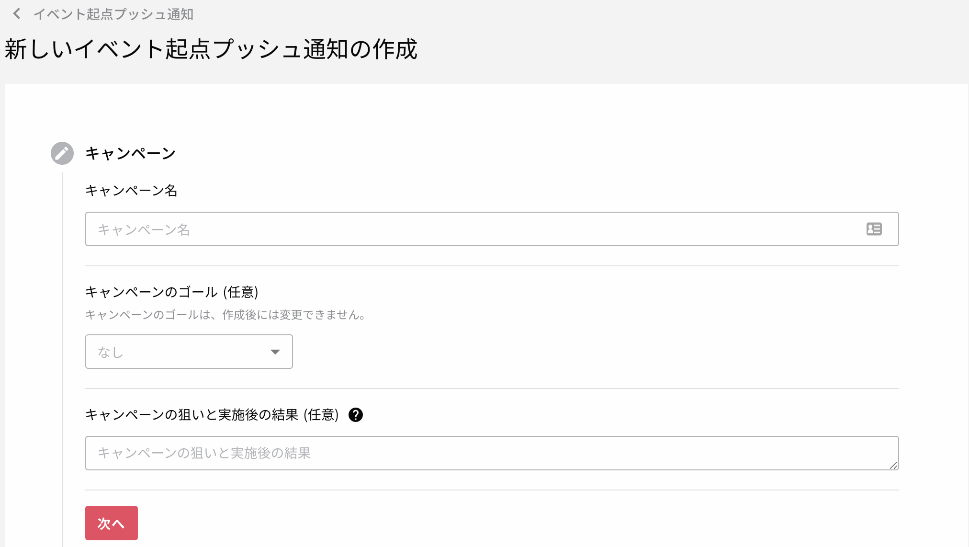Focus the キャンペーン名 input field

coord(492,229)
